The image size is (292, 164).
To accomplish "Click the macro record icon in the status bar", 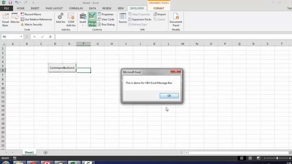I will click(15, 158).
